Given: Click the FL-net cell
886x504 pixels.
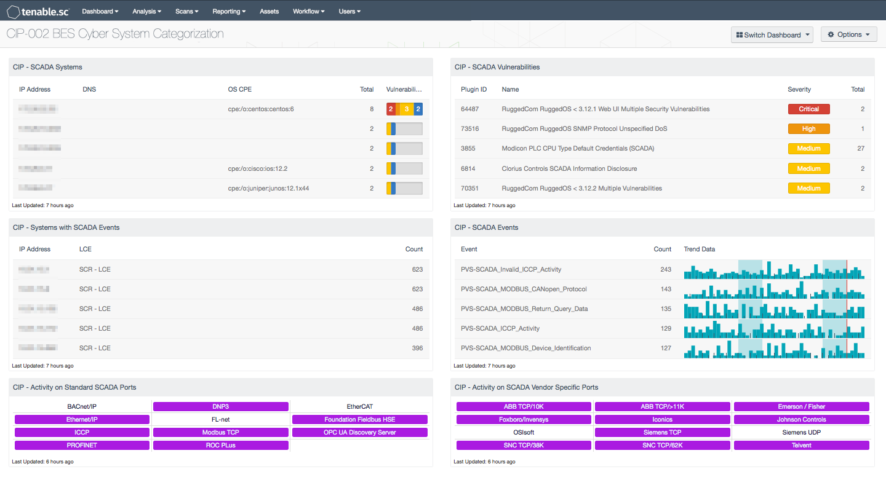Looking at the screenshot, I should 221,420.
